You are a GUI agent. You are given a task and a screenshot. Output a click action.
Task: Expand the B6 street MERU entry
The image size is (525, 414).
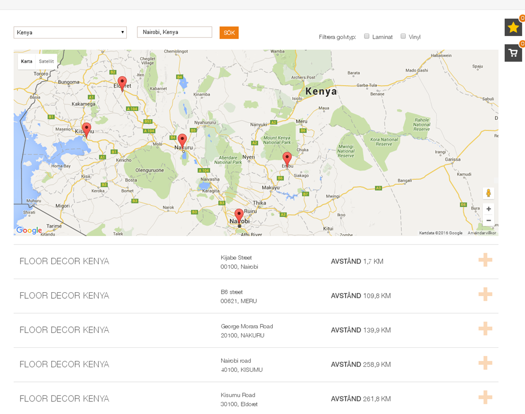pos(485,295)
